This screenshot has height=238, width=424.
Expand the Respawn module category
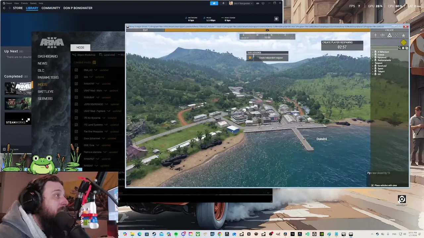point(373,63)
